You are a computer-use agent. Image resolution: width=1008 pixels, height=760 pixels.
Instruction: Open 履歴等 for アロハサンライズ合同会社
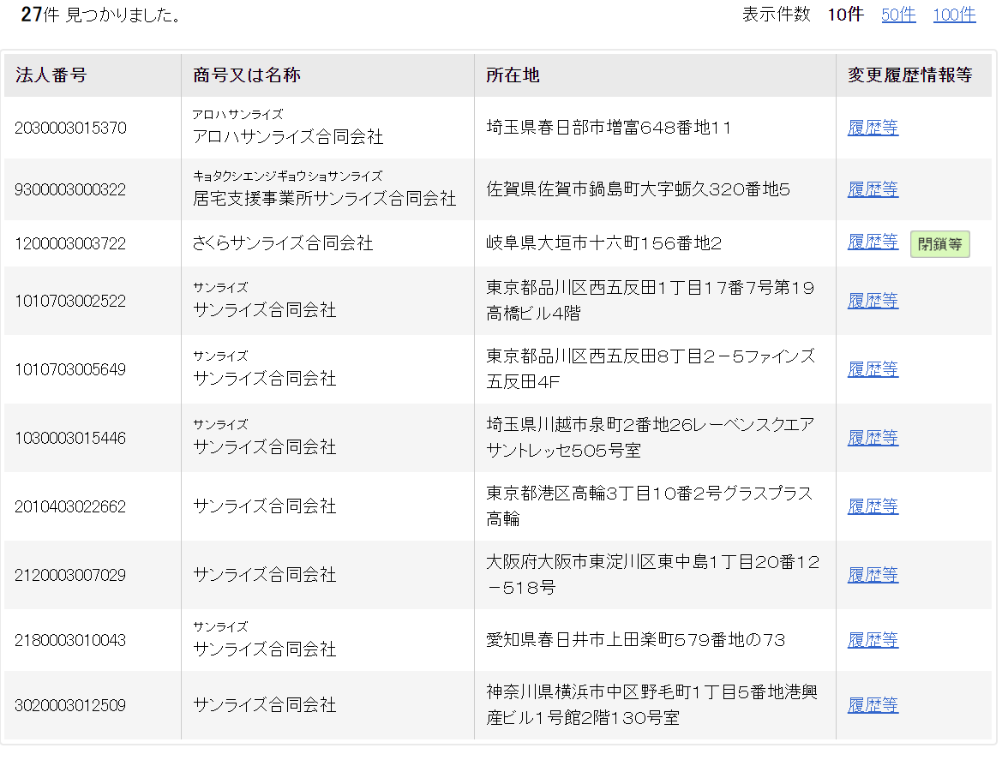pos(873,127)
